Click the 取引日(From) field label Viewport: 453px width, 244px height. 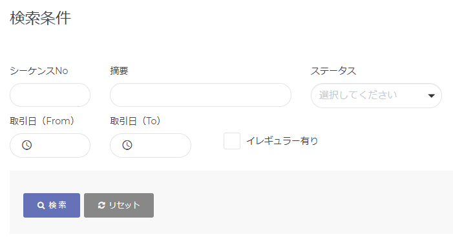42,121
